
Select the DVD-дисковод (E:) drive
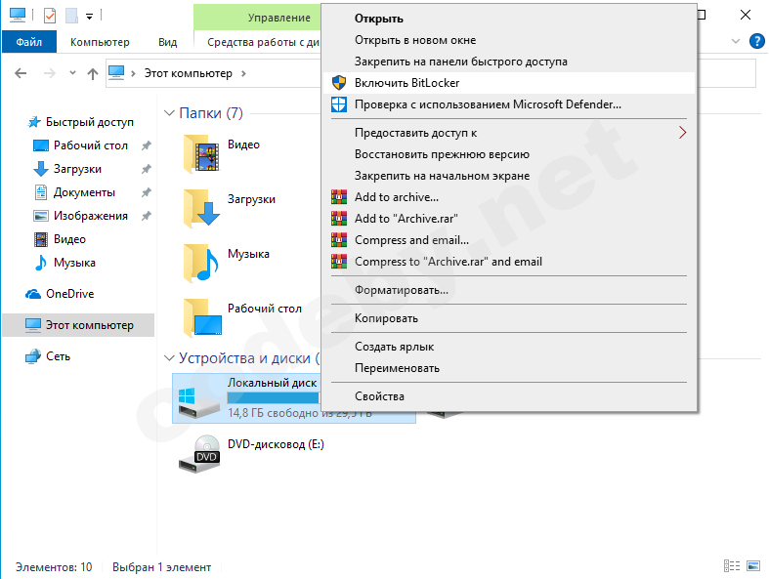coord(251,454)
